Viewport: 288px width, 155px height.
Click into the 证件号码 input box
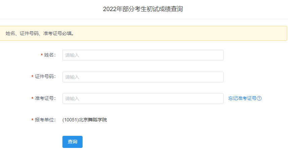tap(143, 77)
